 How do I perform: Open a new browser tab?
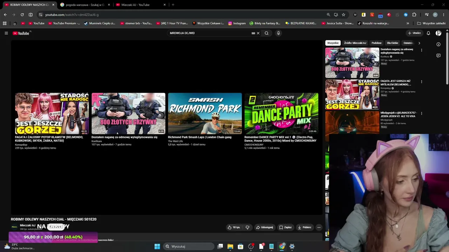point(173,5)
